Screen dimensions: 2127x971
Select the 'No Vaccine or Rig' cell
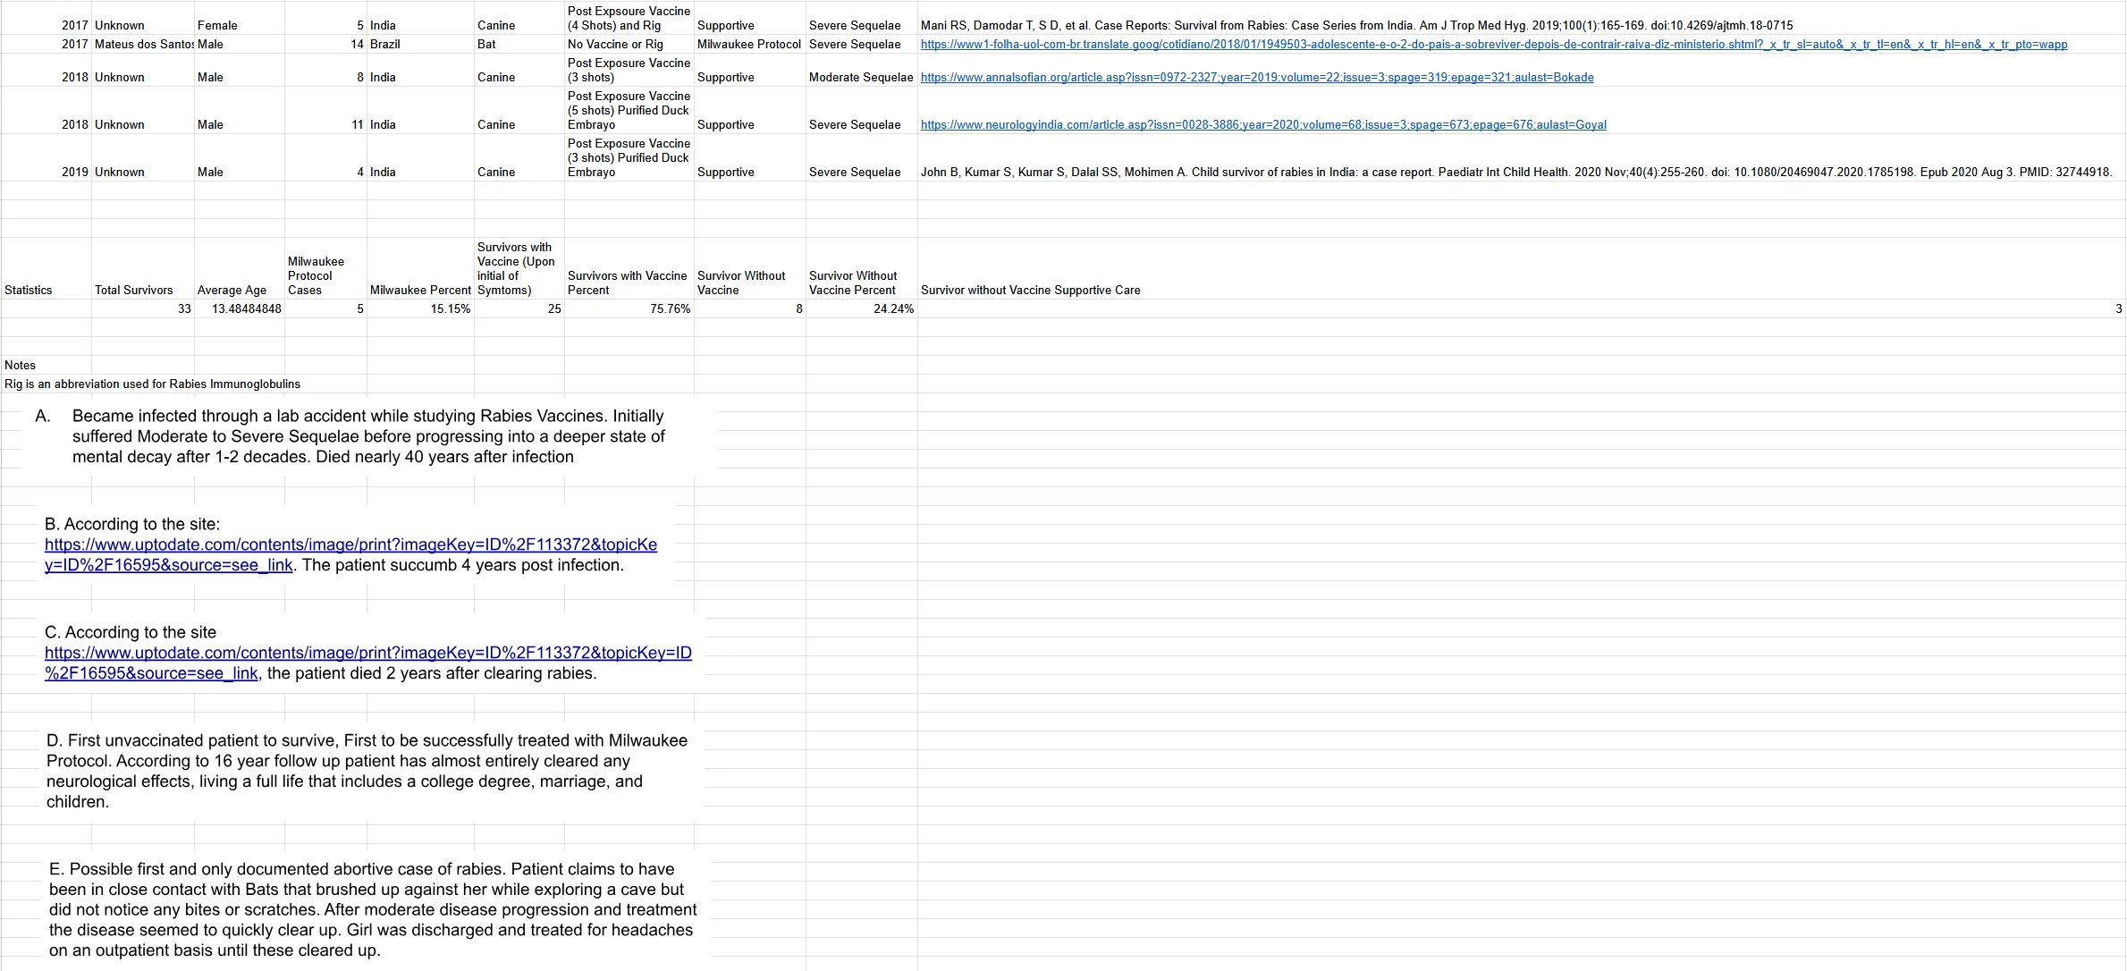[x=629, y=44]
